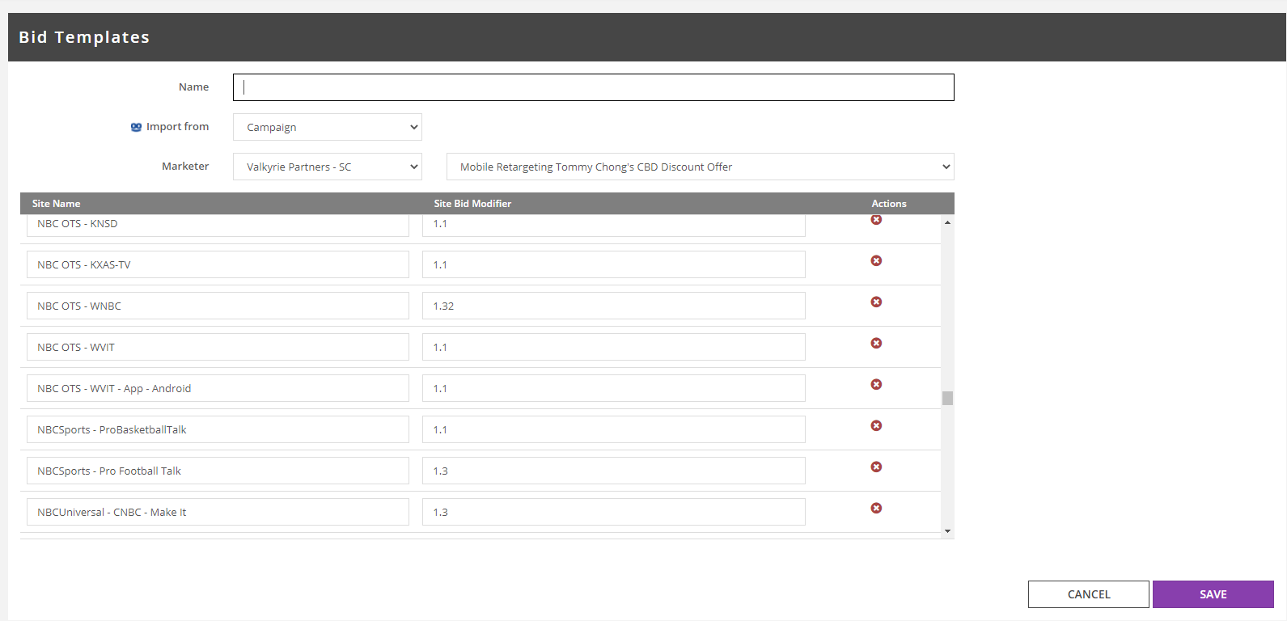Edit bid modifier for WVIT - App - Android
The image size is (1287, 621).
[614, 388]
